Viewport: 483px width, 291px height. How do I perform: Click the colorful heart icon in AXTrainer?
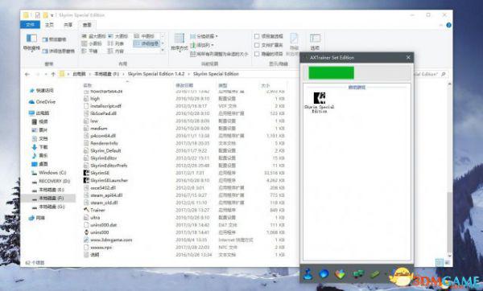point(340,274)
